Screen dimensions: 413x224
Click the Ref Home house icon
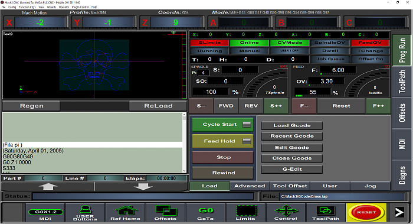(125, 213)
